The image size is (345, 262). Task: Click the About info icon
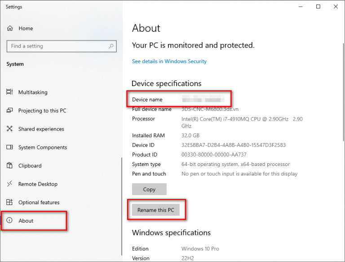coord(9,220)
